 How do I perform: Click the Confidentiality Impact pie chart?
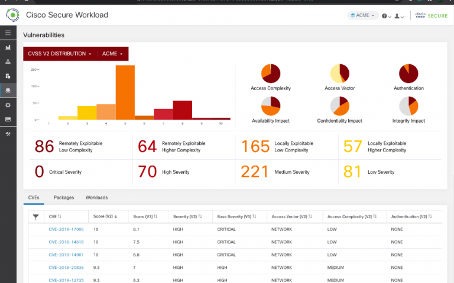(x=340, y=106)
